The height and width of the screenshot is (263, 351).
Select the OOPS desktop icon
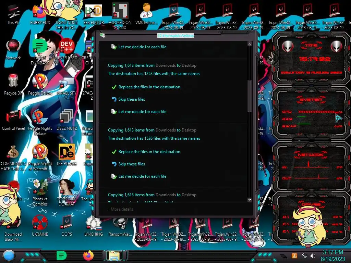pyautogui.click(x=66, y=226)
